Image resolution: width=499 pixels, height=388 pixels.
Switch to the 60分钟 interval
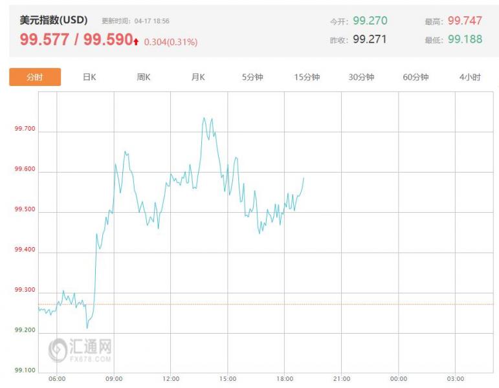[416, 77]
